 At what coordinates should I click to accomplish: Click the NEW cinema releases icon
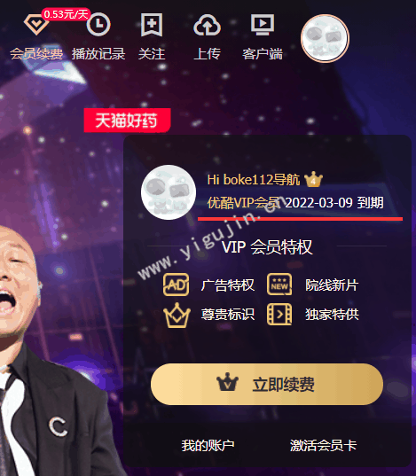(x=279, y=285)
